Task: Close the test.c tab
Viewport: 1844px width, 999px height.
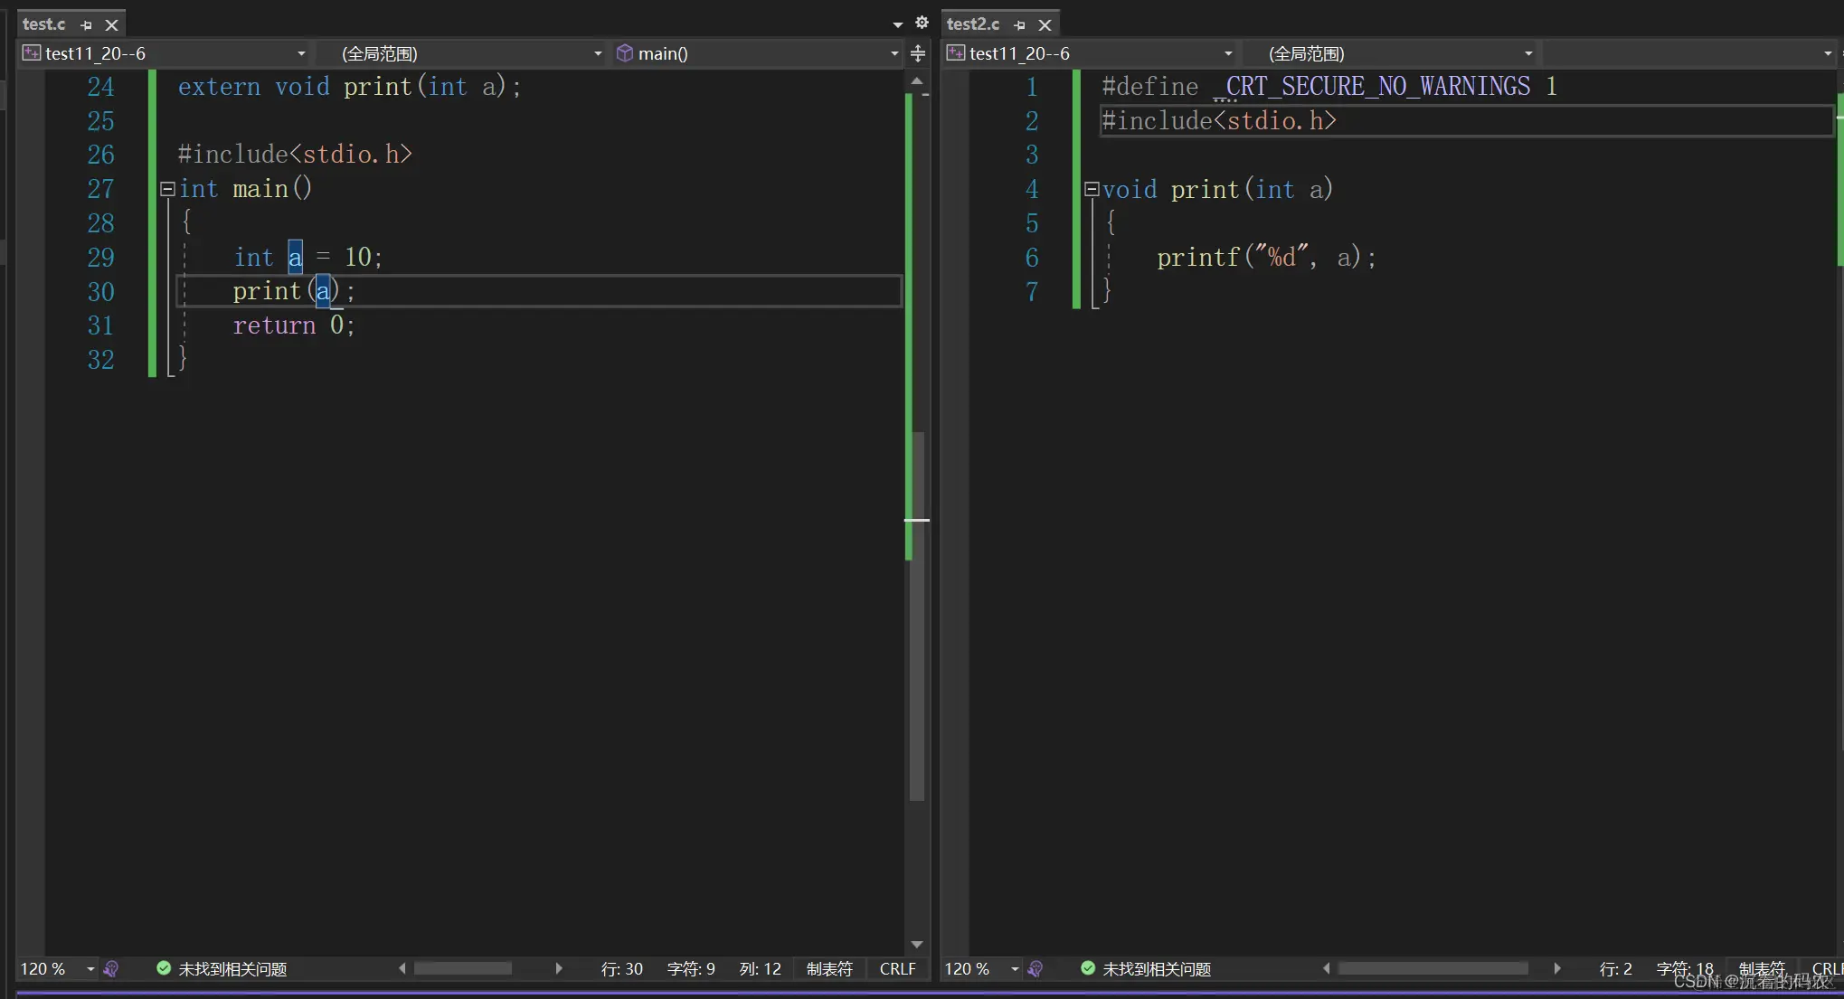Action: (x=112, y=25)
